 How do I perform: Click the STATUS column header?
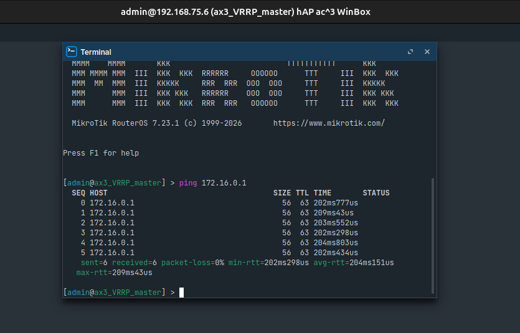click(376, 193)
